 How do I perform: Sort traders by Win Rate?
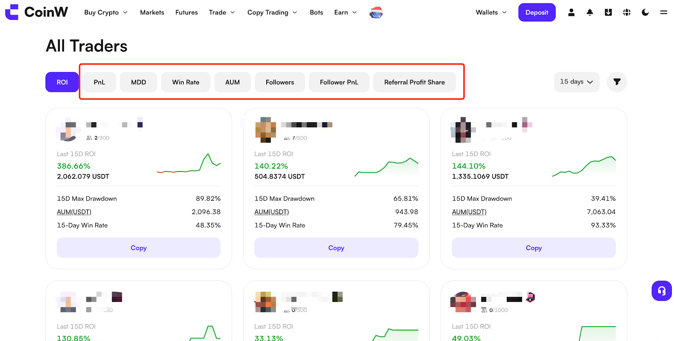tap(185, 82)
